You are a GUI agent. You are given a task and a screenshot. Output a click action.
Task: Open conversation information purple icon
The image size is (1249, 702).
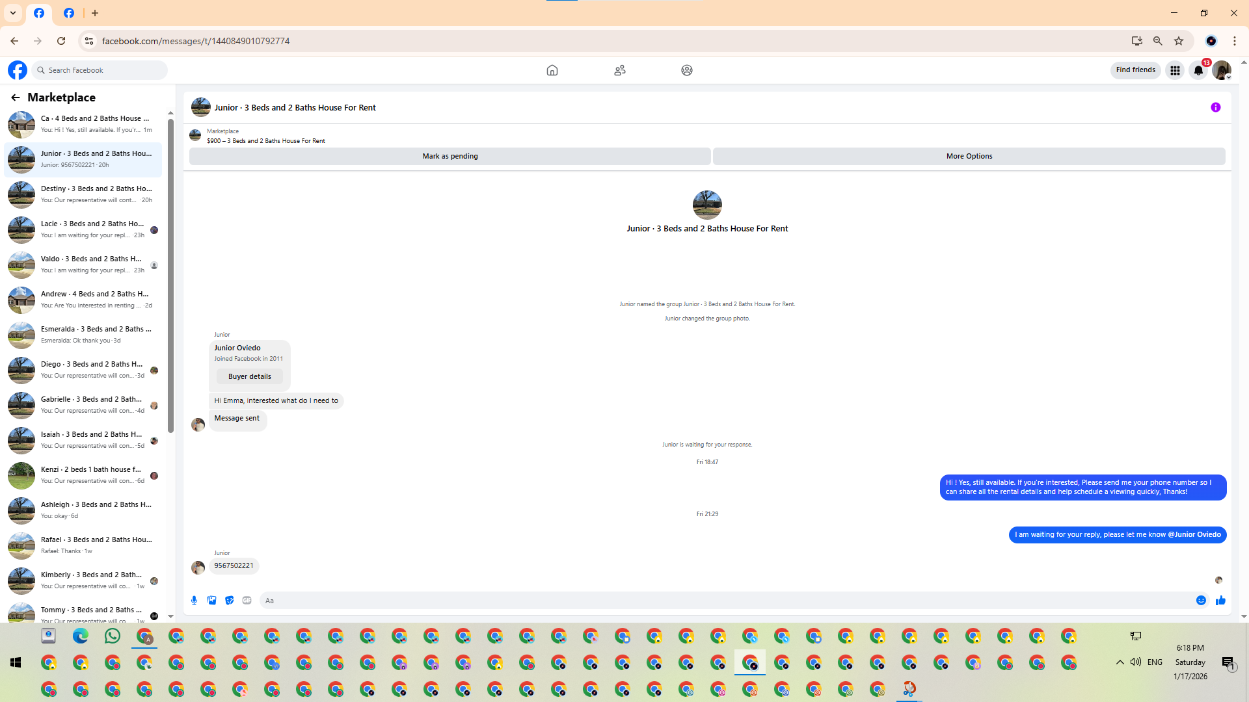pyautogui.click(x=1215, y=107)
